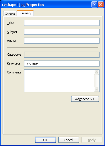Focus the Subject input box
Viewport: 105px width, 146px height.
coord(62,32)
